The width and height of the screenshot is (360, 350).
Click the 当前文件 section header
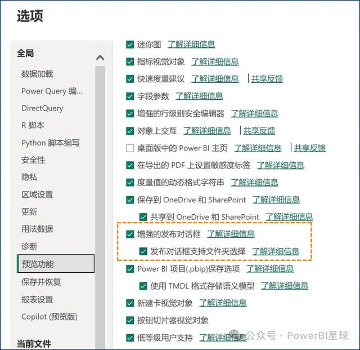point(34,344)
